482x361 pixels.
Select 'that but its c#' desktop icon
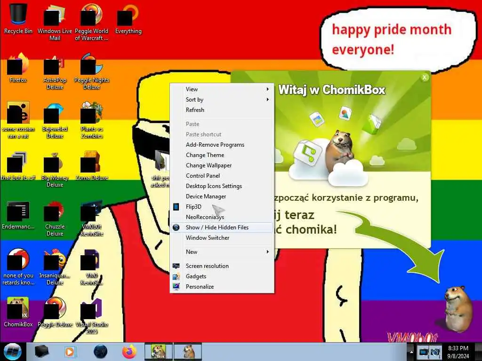pos(18,166)
